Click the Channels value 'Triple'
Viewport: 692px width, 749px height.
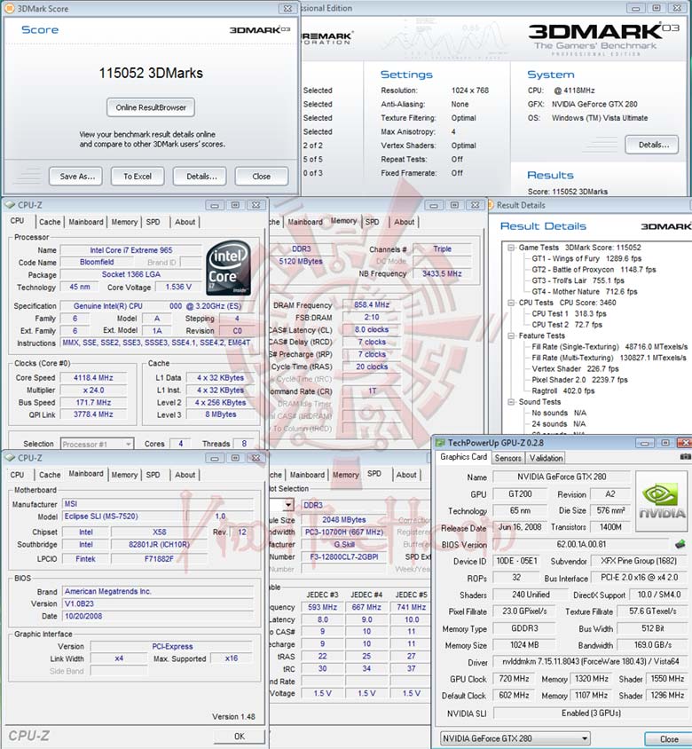click(442, 248)
